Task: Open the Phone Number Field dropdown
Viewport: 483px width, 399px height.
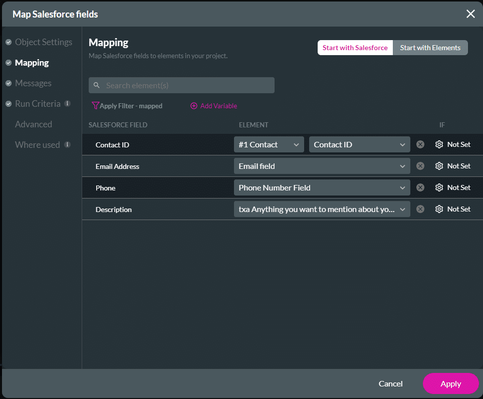Action: (x=322, y=187)
